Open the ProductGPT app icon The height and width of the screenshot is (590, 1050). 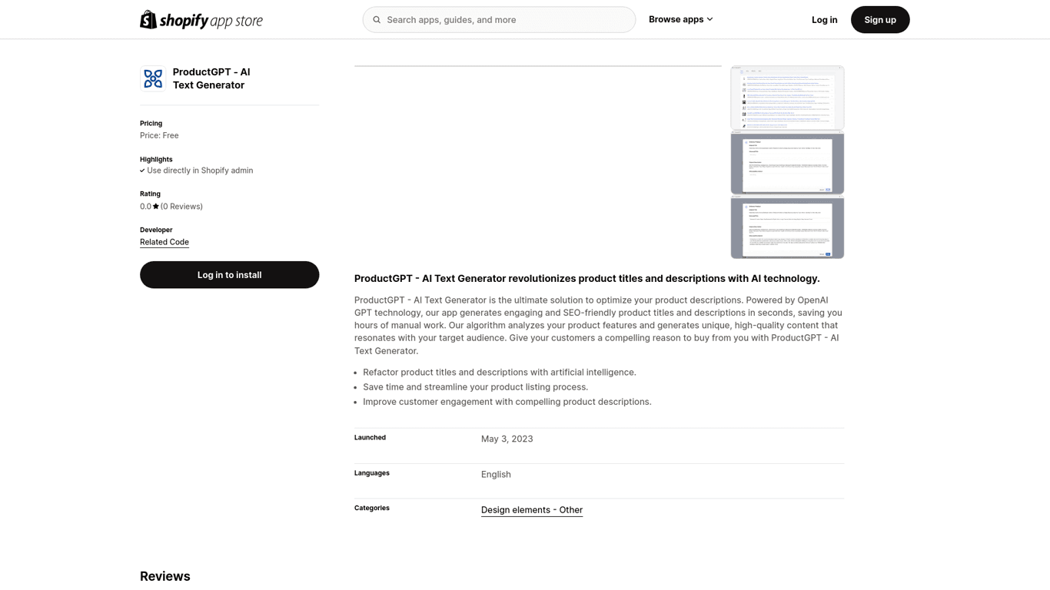click(153, 78)
